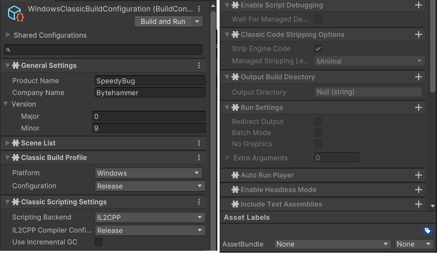Open General Settings three-dot options menu

[199, 66]
